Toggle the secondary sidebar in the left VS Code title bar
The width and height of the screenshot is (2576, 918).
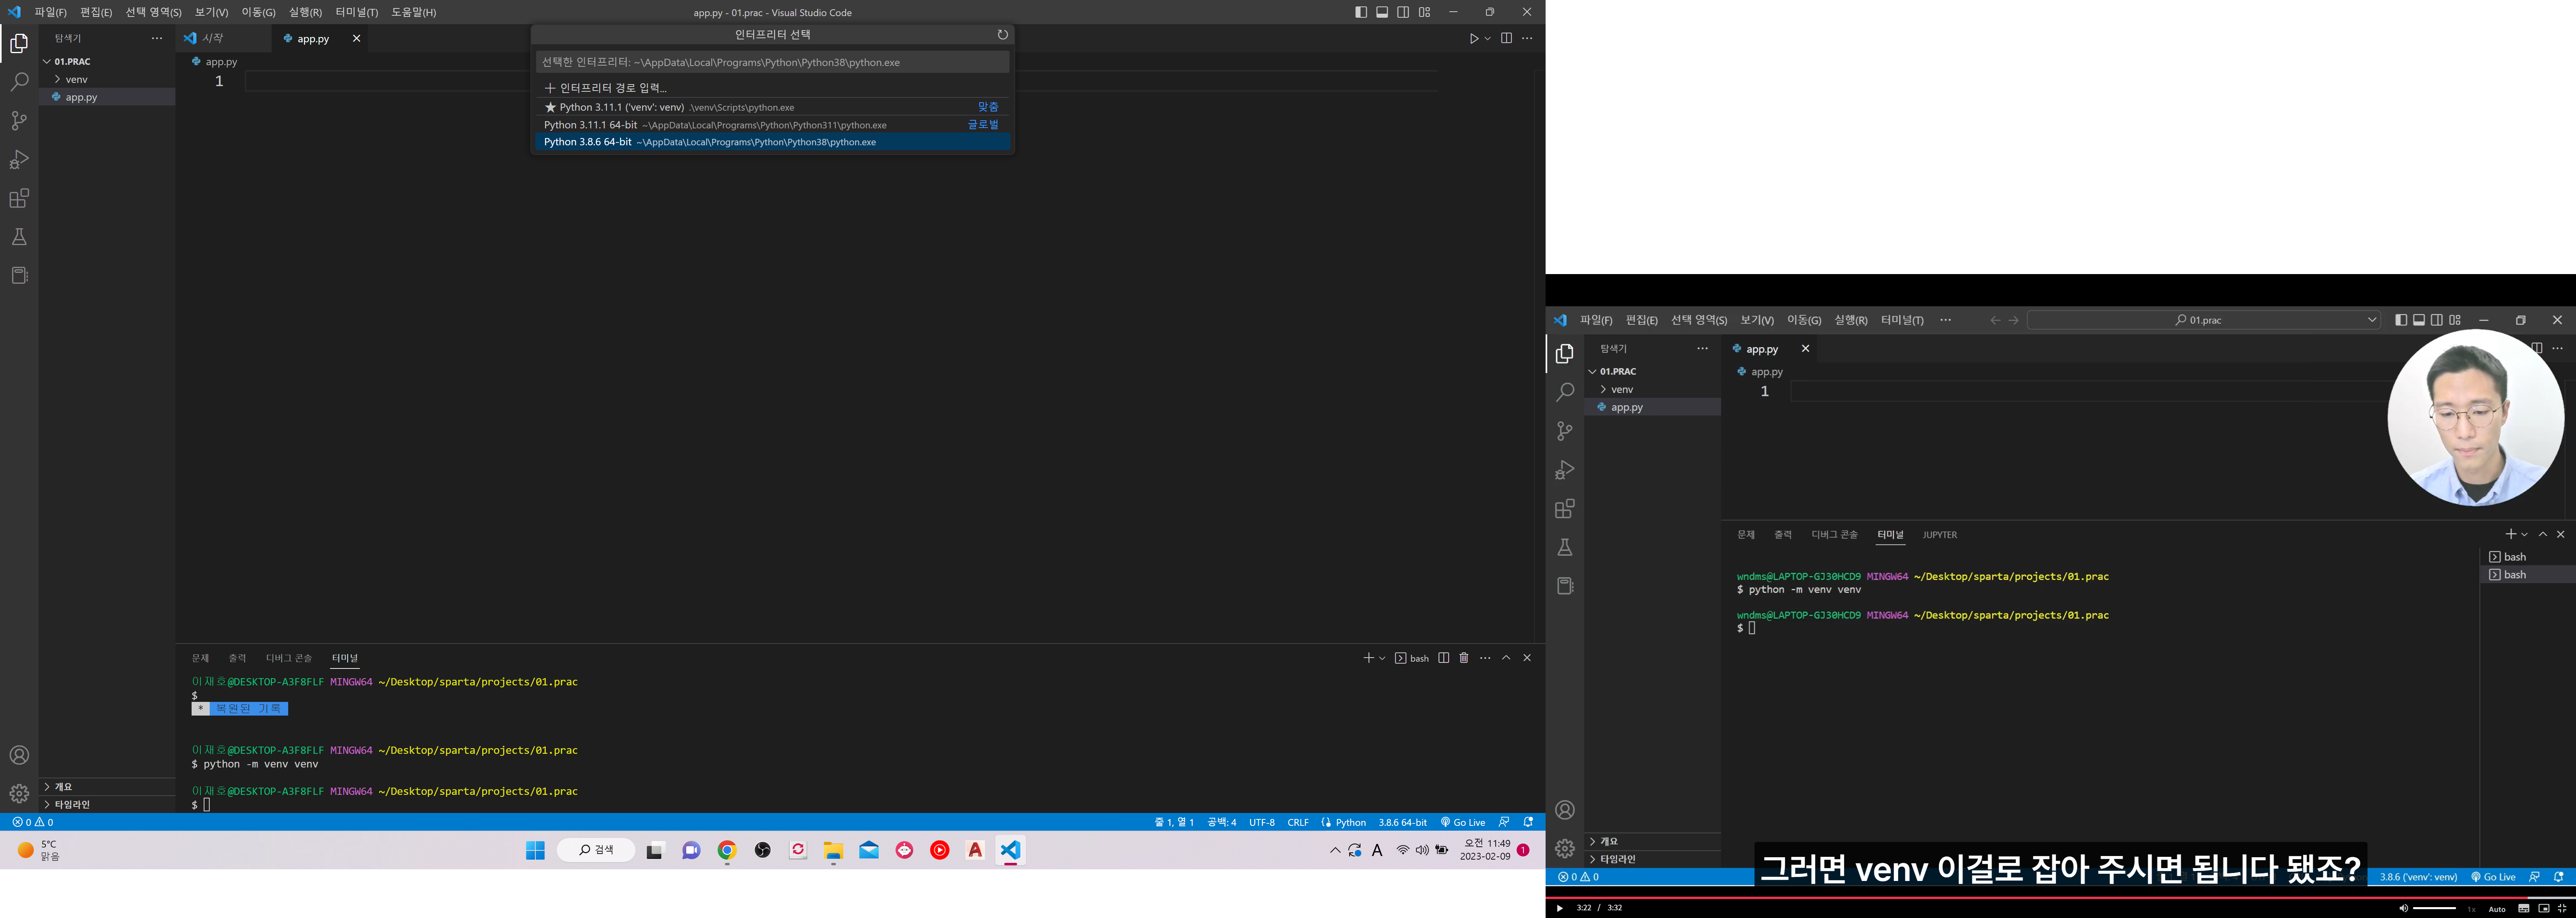(x=1403, y=12)
